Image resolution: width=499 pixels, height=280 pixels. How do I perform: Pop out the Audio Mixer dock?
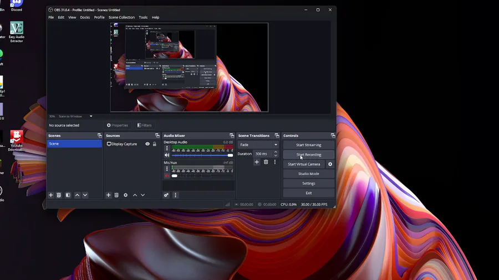pos(232,136)
